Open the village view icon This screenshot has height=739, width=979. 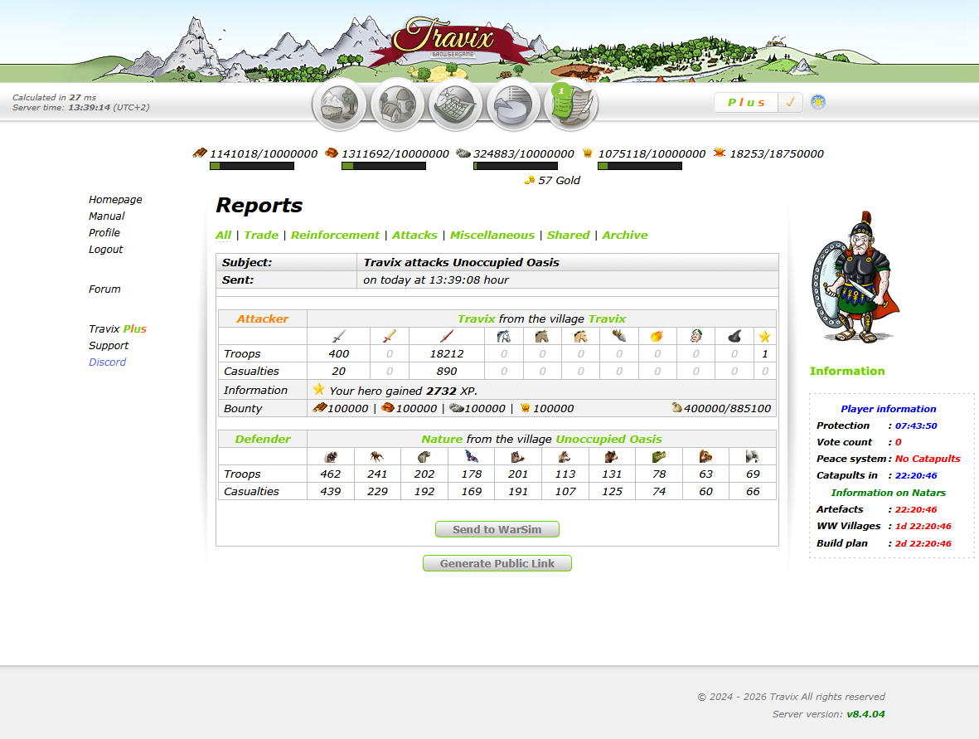[x=396, y=104]
